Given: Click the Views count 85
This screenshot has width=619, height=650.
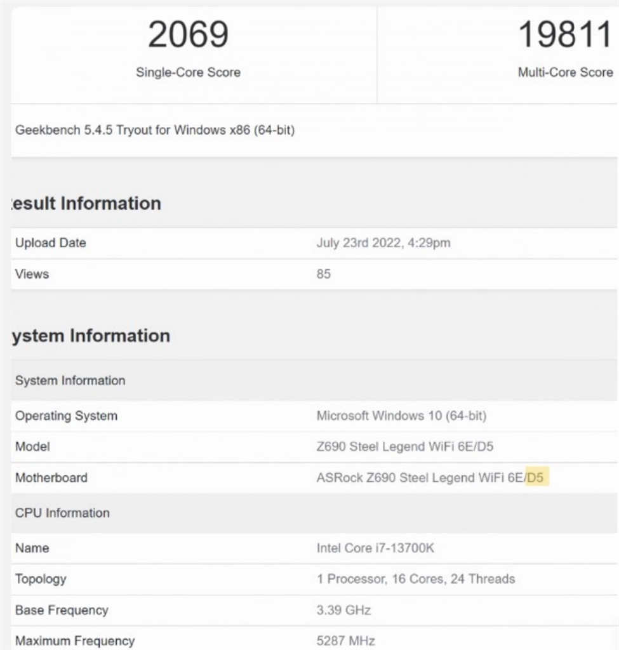Looking at the screenshot, I should click(324, 274).
